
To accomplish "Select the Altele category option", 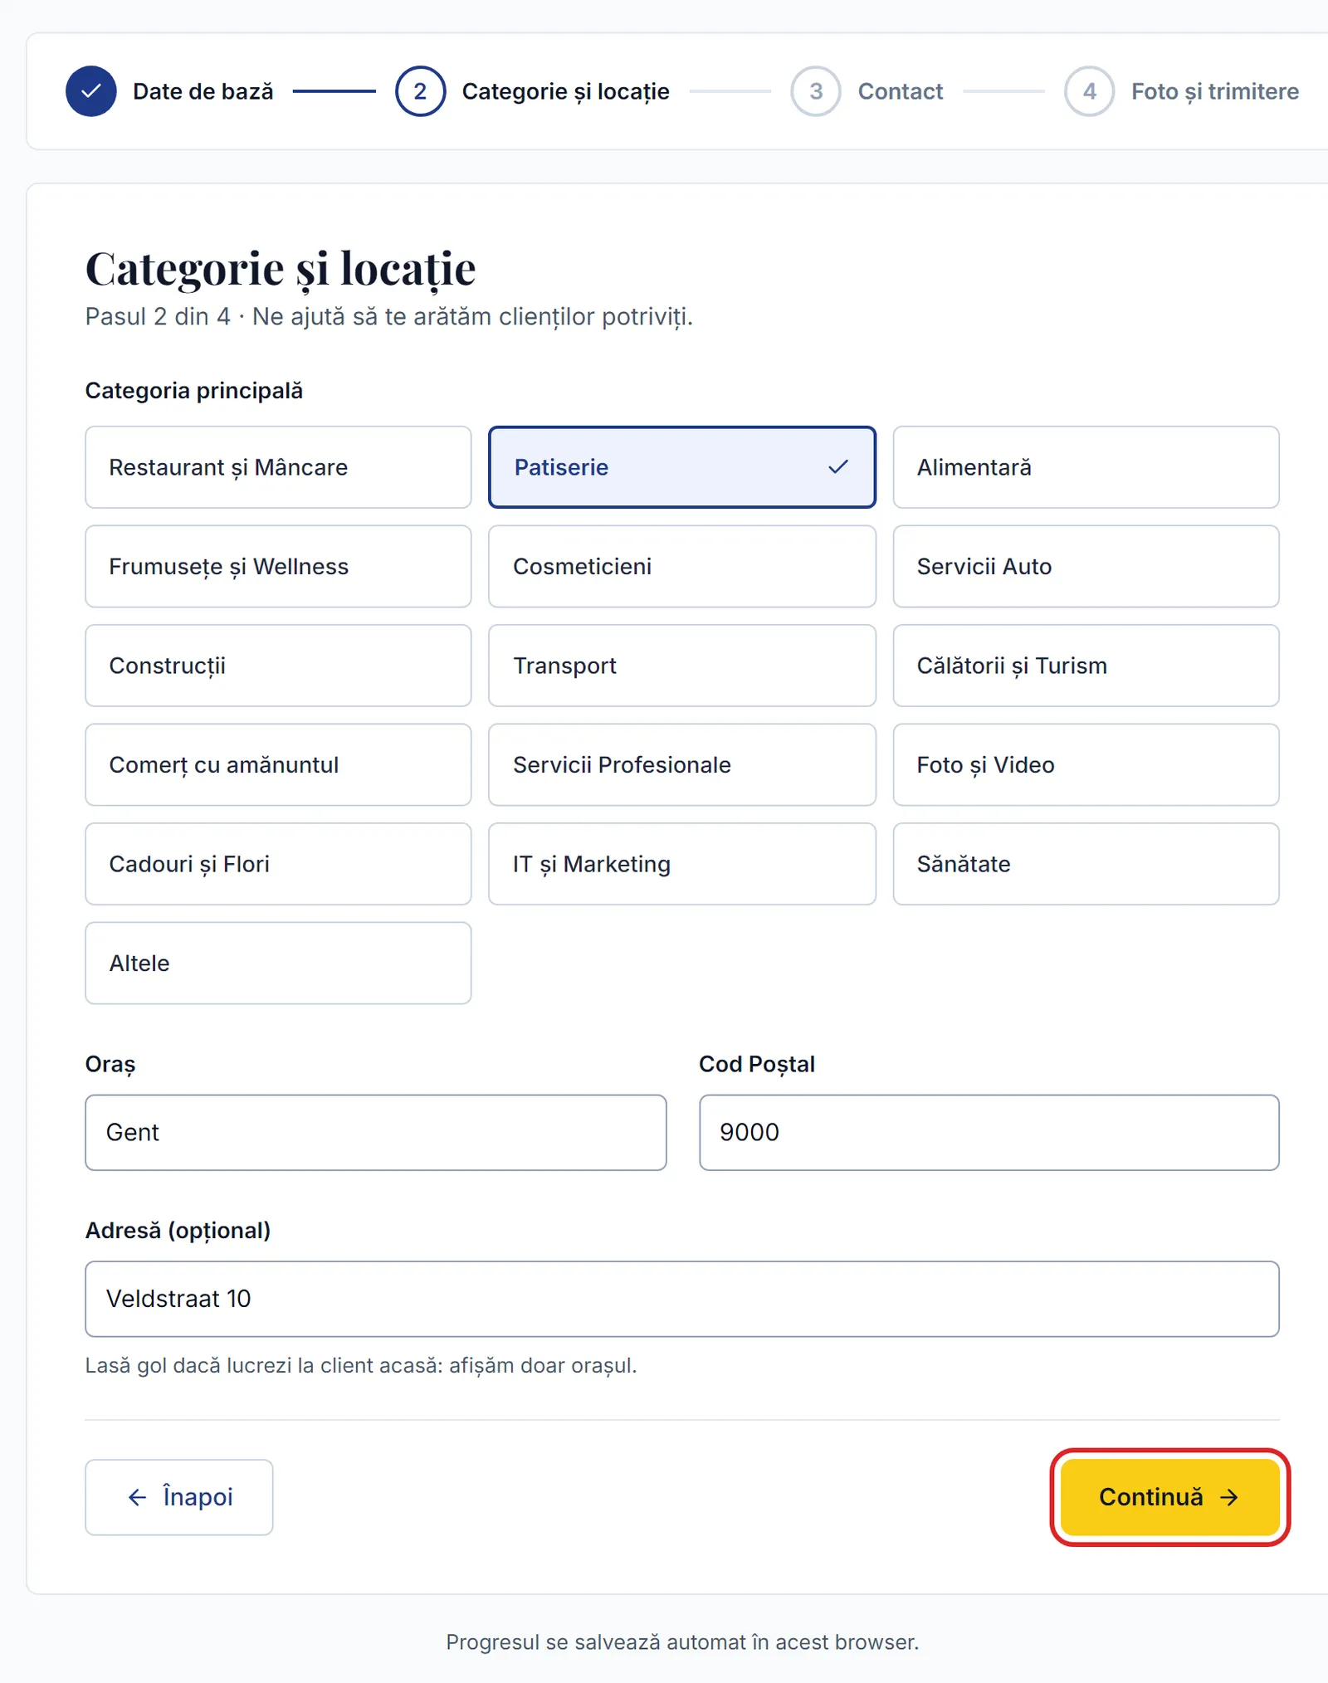I will (278, 963).
